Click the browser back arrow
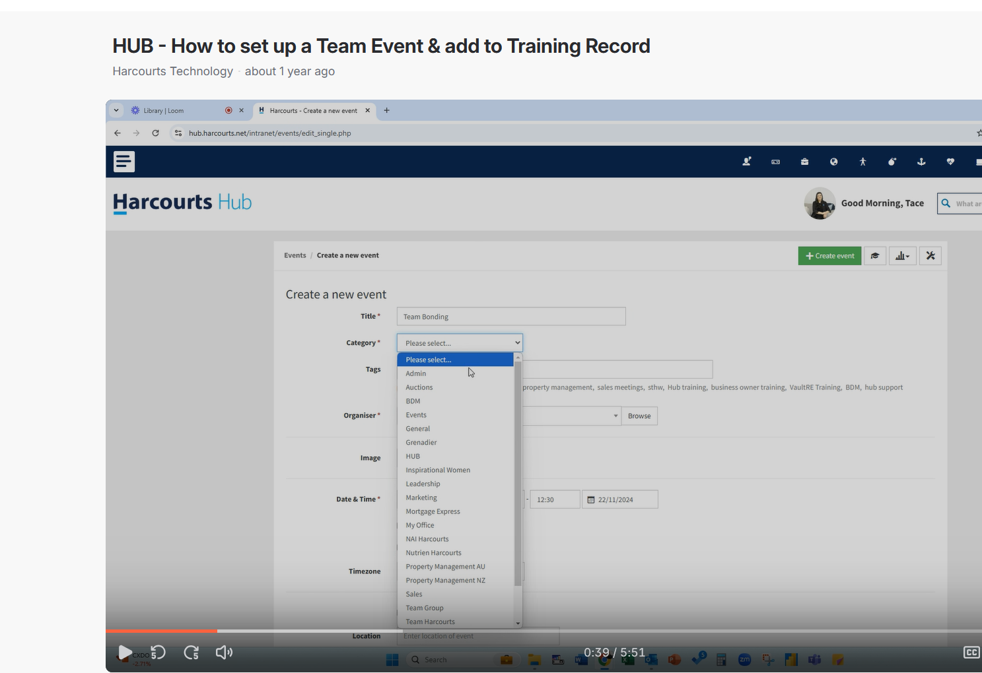Image resolution: width=982 pixels, height=673 pixels. tap(118, 133)
